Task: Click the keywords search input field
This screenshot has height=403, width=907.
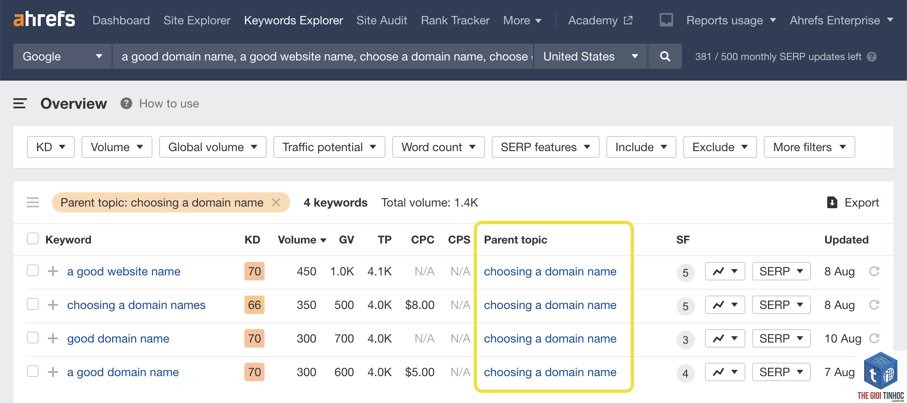Action: [x=323, y=56]
